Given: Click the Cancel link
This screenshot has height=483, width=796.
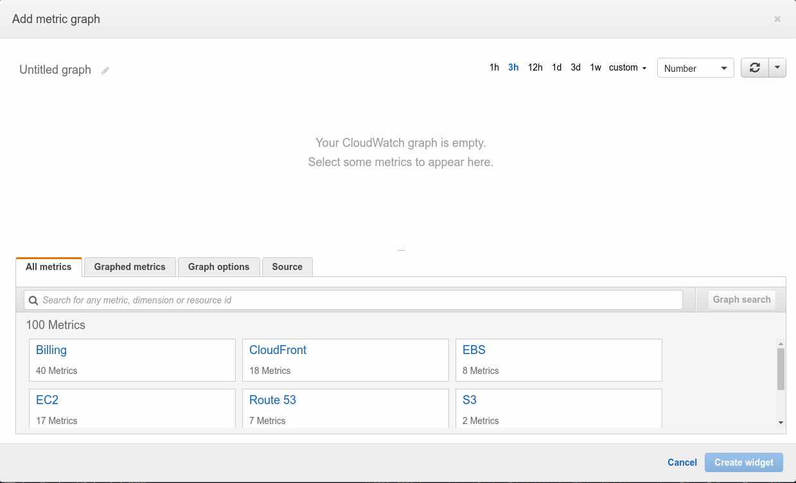Looking at the screenshot, I should click(x=682, y=462).
